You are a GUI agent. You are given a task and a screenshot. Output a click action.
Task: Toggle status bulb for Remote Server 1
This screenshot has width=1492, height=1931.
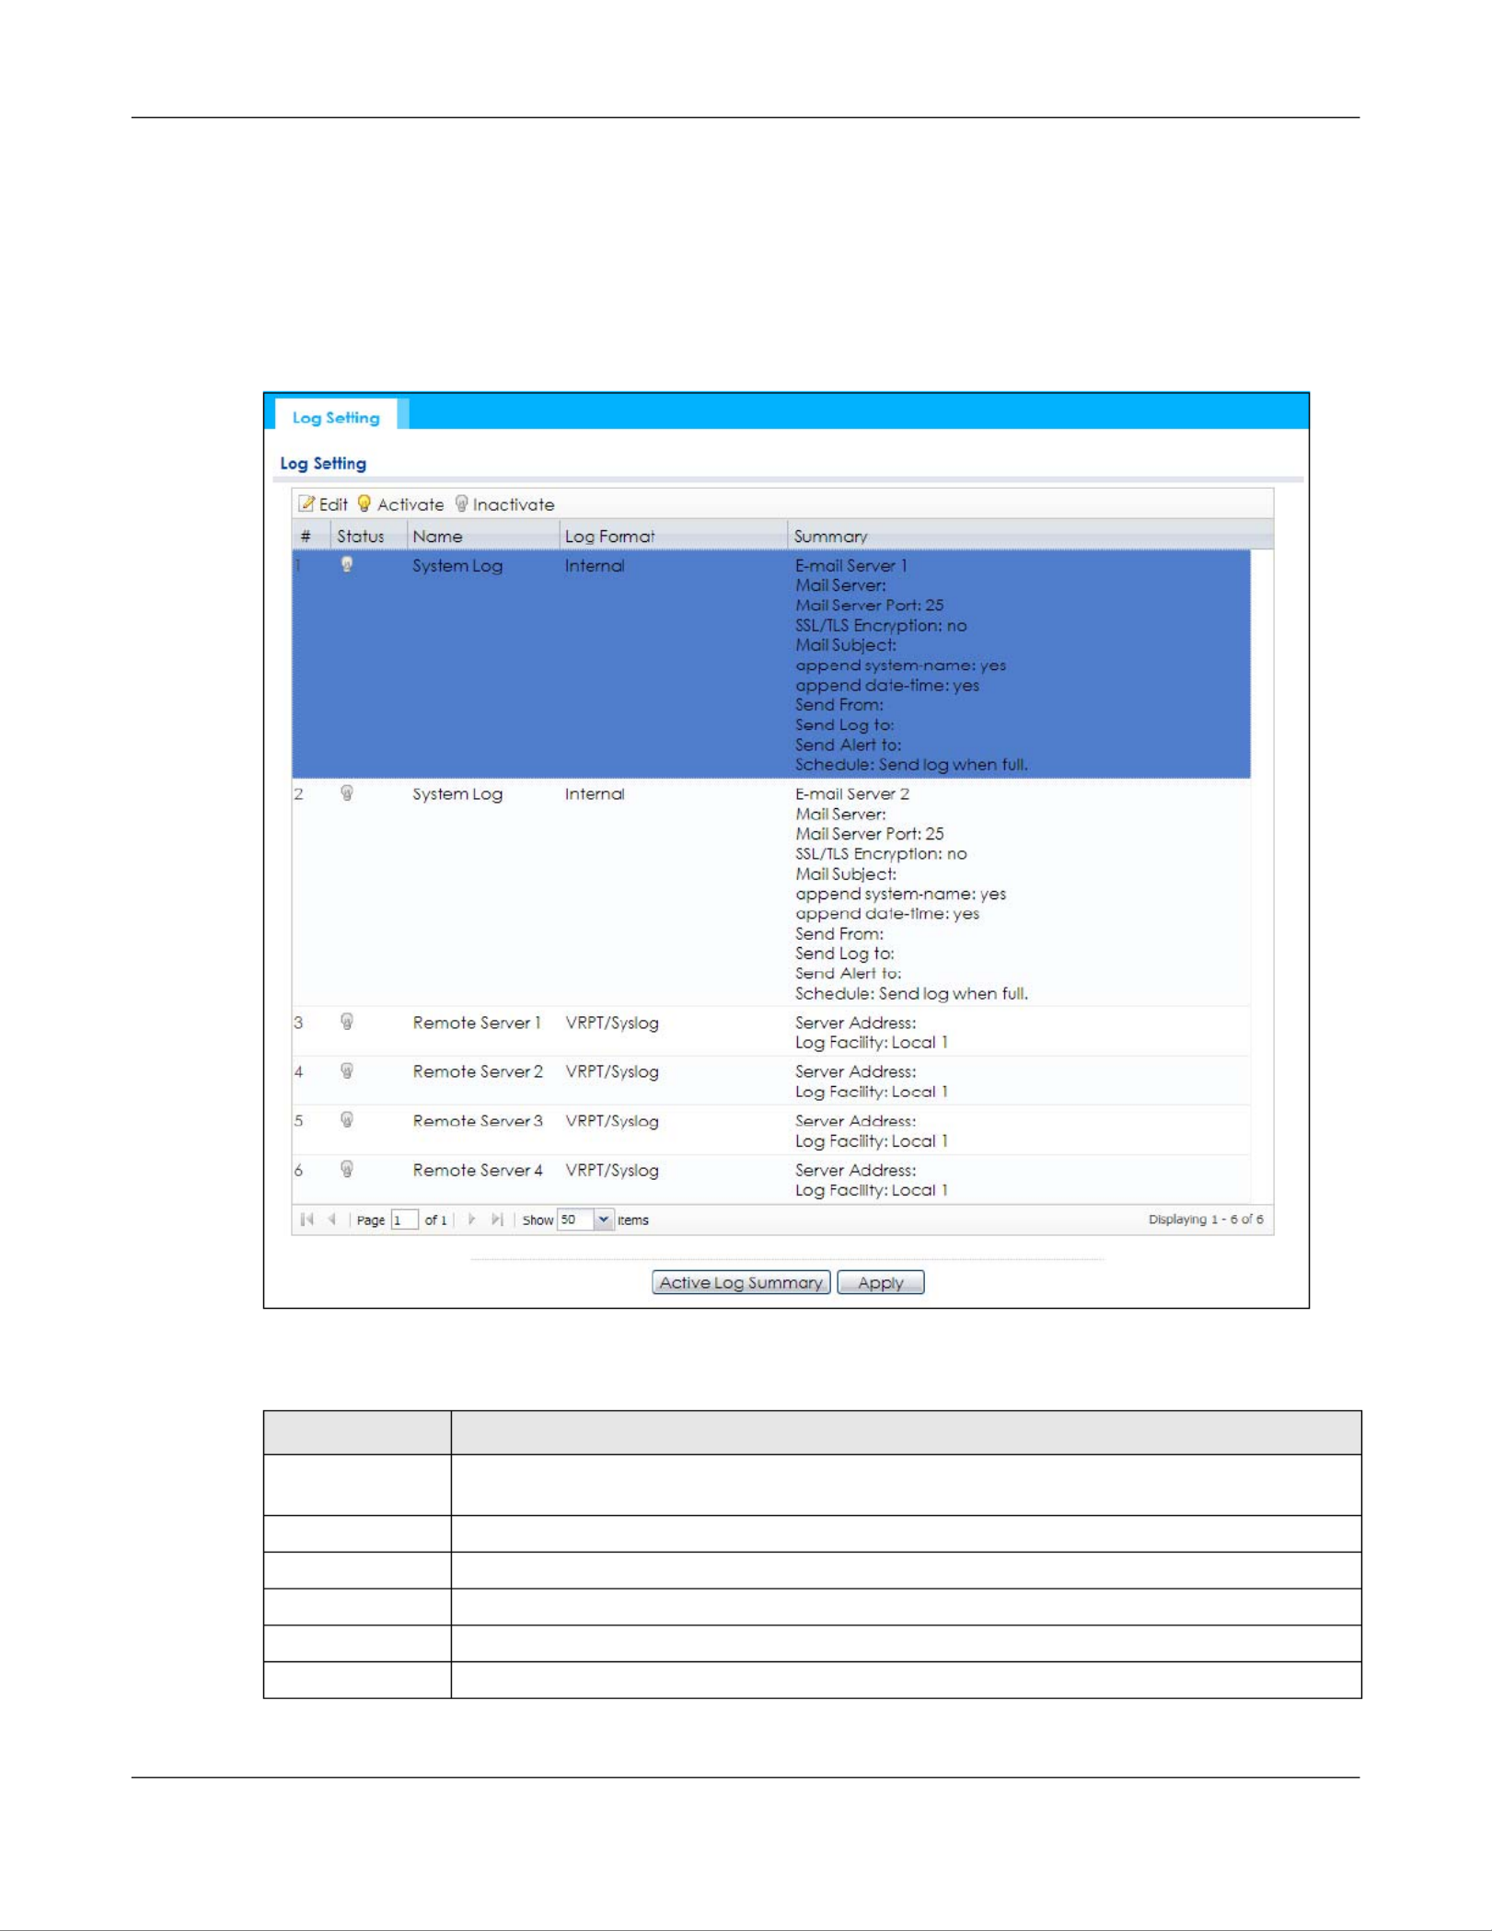[347, 1021]
